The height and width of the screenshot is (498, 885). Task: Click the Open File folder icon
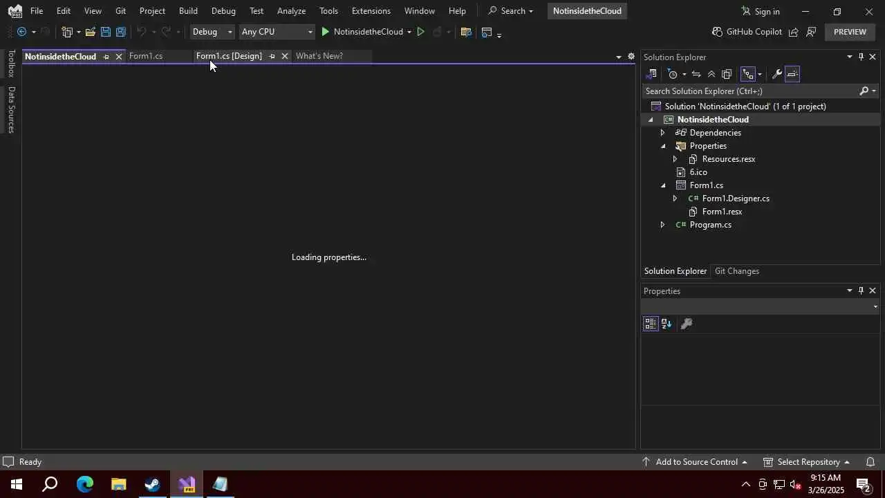point(91,32)
